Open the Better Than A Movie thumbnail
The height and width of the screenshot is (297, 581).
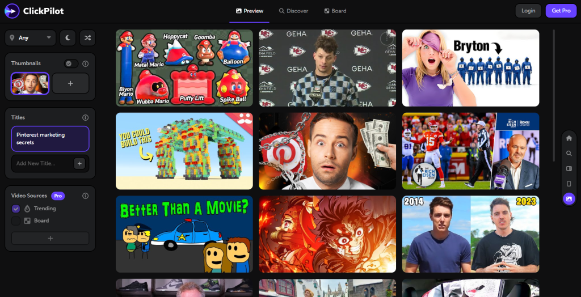(184, 234)
